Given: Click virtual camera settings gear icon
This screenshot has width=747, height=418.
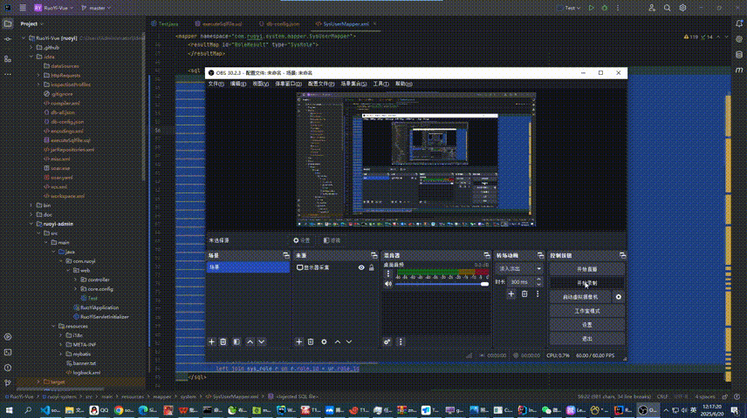Looking at the screenshot, I should (619, 297).
